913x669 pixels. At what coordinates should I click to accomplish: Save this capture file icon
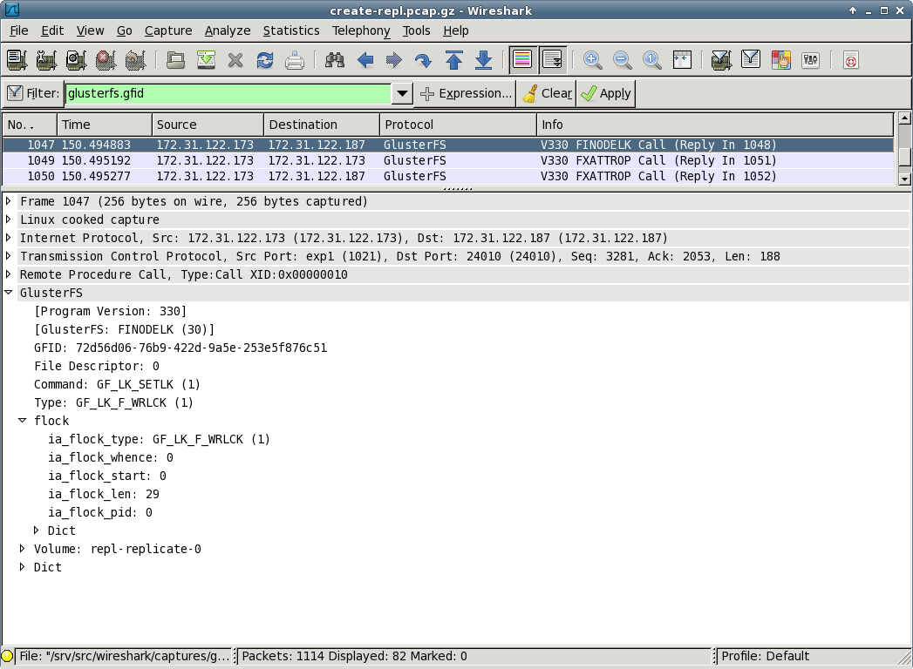[206, 60]
